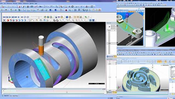Screen dimensions: 175x99
Task: Select the red cube view icon
Action: (8, 20)
